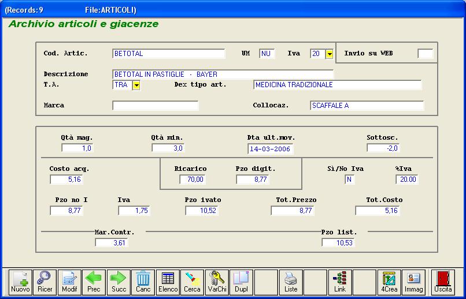This screenshot has height=299, width=466.
Task: Click the Link tree icon
Action: [340, 282]
